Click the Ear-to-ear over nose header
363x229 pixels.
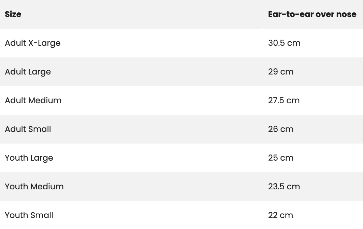pyautogui.click(x=312, y=14)
